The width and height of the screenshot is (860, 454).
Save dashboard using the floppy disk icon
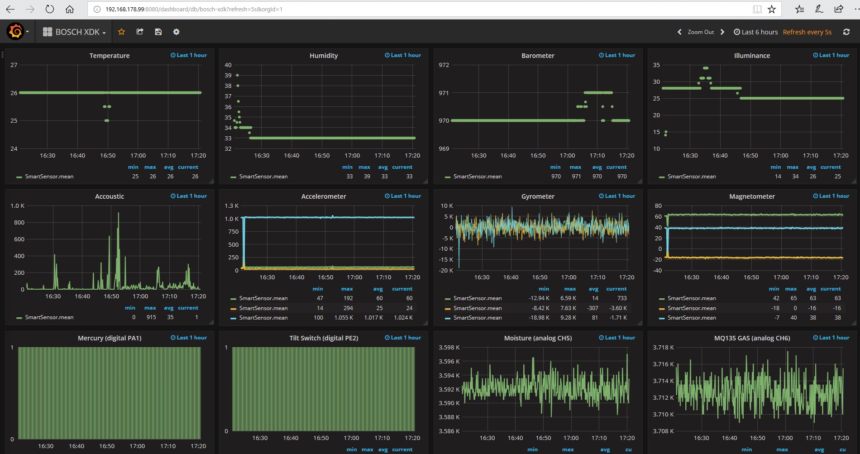[x=158, y=32]
